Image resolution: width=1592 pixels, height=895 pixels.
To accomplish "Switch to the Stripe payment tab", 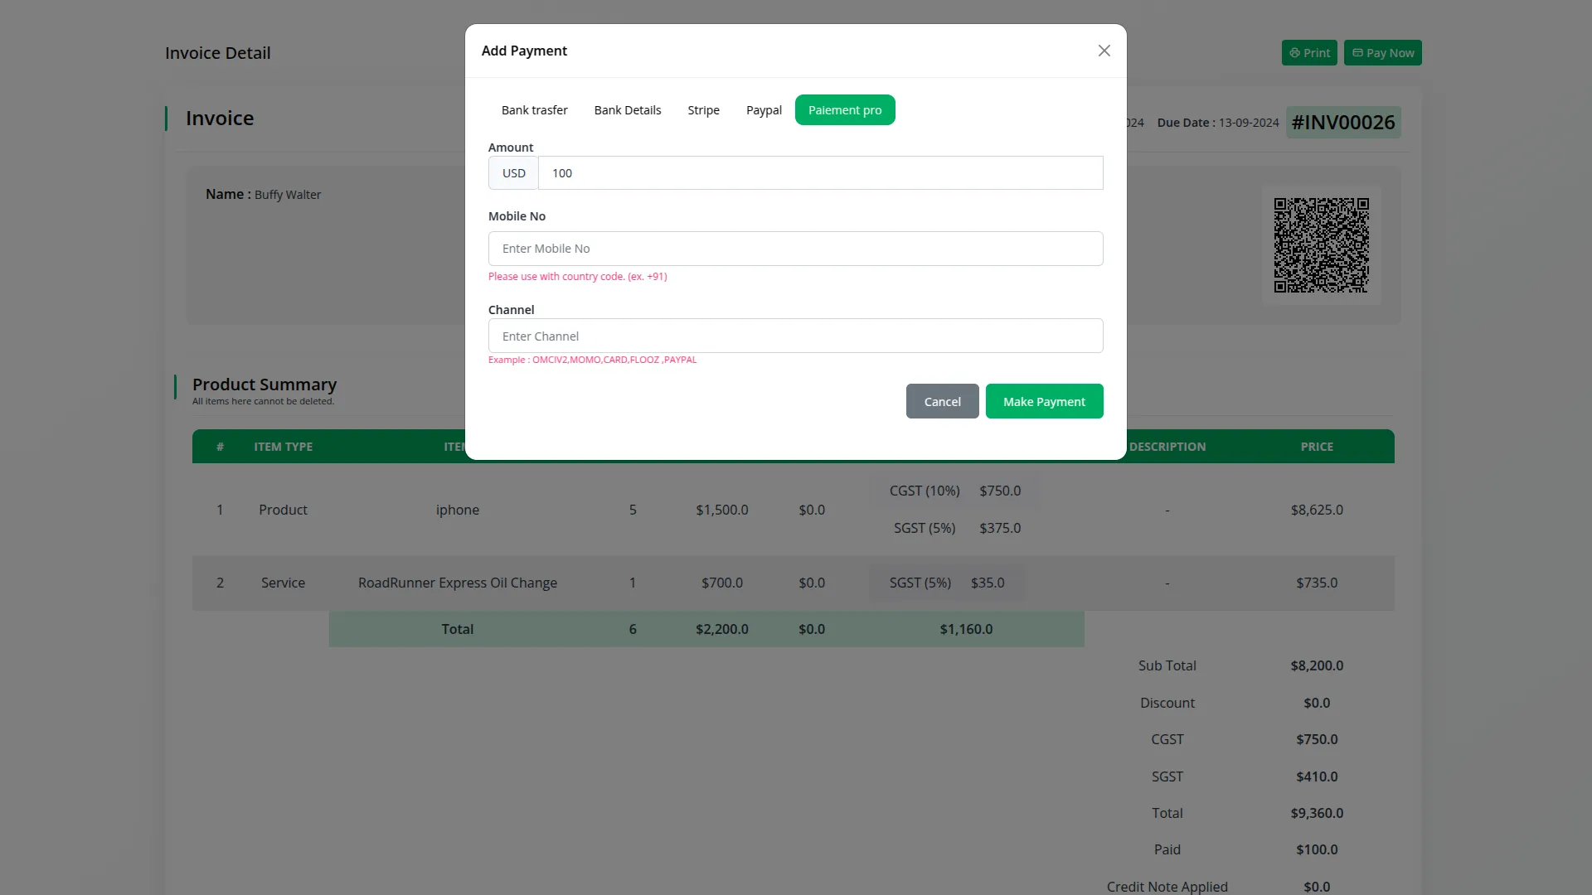I will coord(702,109).
